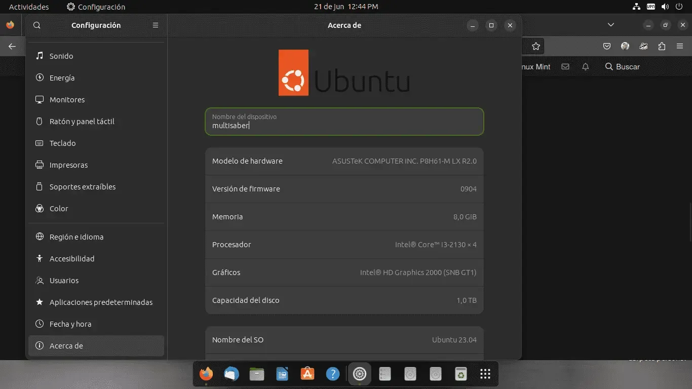Select Teclado in the sidebar

pos(96,143)
